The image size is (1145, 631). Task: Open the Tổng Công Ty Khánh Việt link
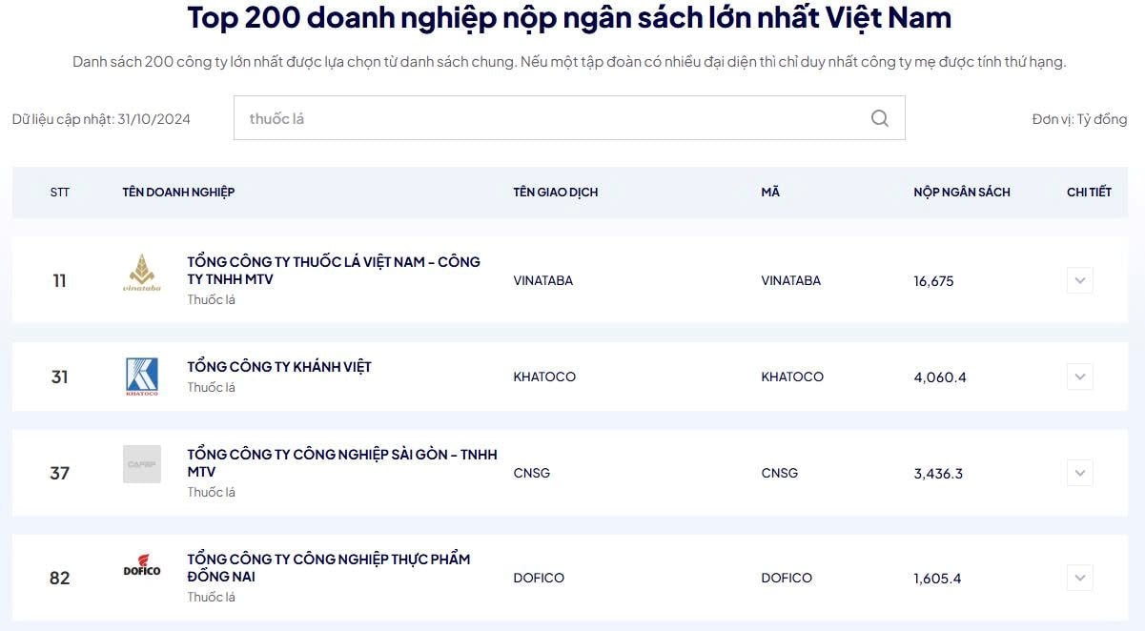click(x=278, y=367)
